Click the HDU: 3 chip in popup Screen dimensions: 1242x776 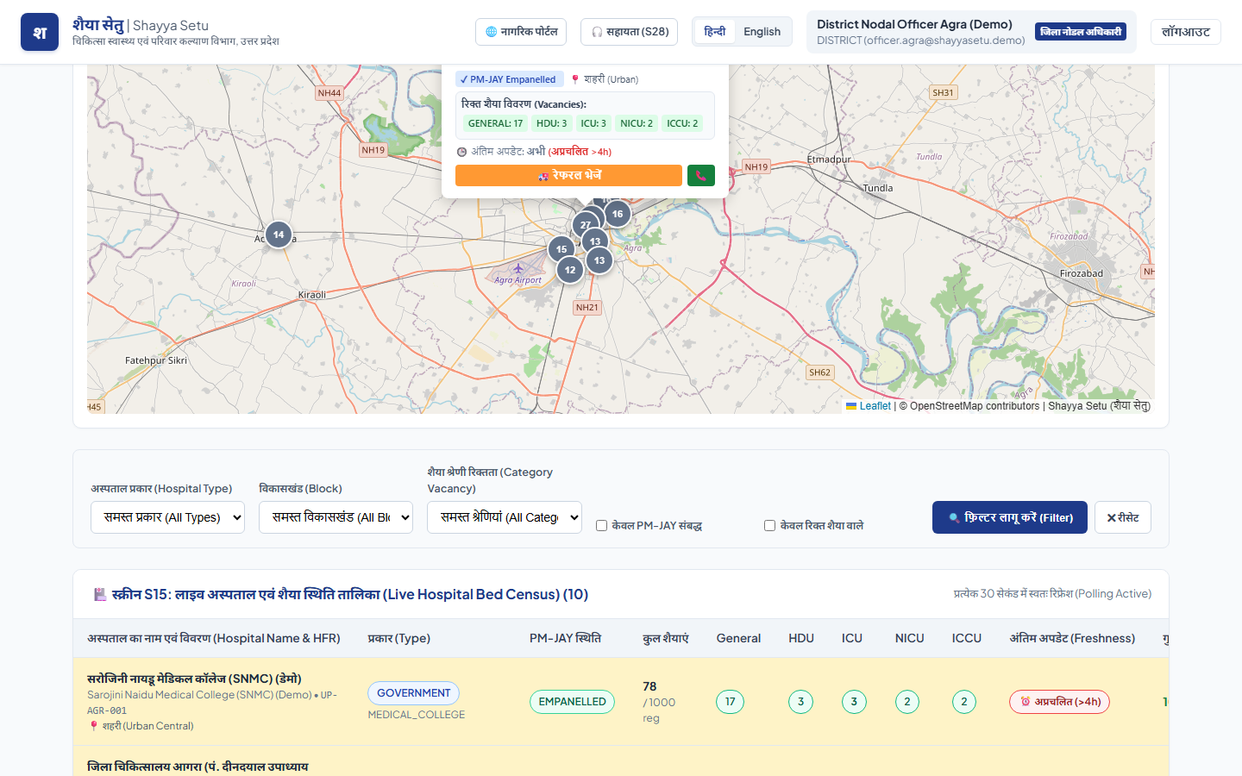[x=552, y=123]
